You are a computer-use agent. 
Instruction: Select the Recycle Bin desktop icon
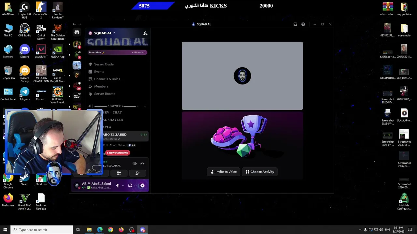[8, 73]
